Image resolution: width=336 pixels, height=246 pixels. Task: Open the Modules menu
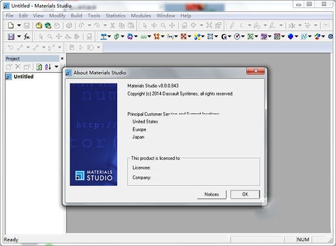point(141,16)
